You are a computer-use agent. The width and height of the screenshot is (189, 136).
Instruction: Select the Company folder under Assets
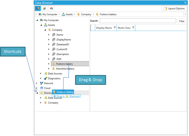(x=57, y=30)
